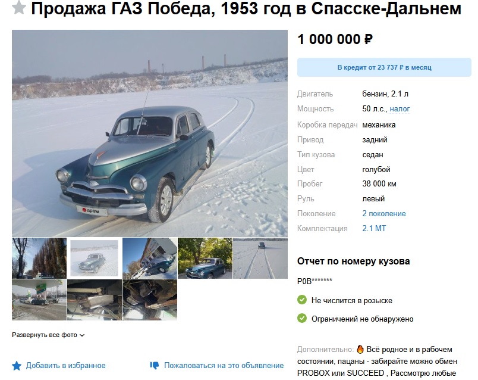The height and width of the screenshot is (380, 478).
Task: Open the '2.1 MT' trim link
Action: [x=374, y=228]
